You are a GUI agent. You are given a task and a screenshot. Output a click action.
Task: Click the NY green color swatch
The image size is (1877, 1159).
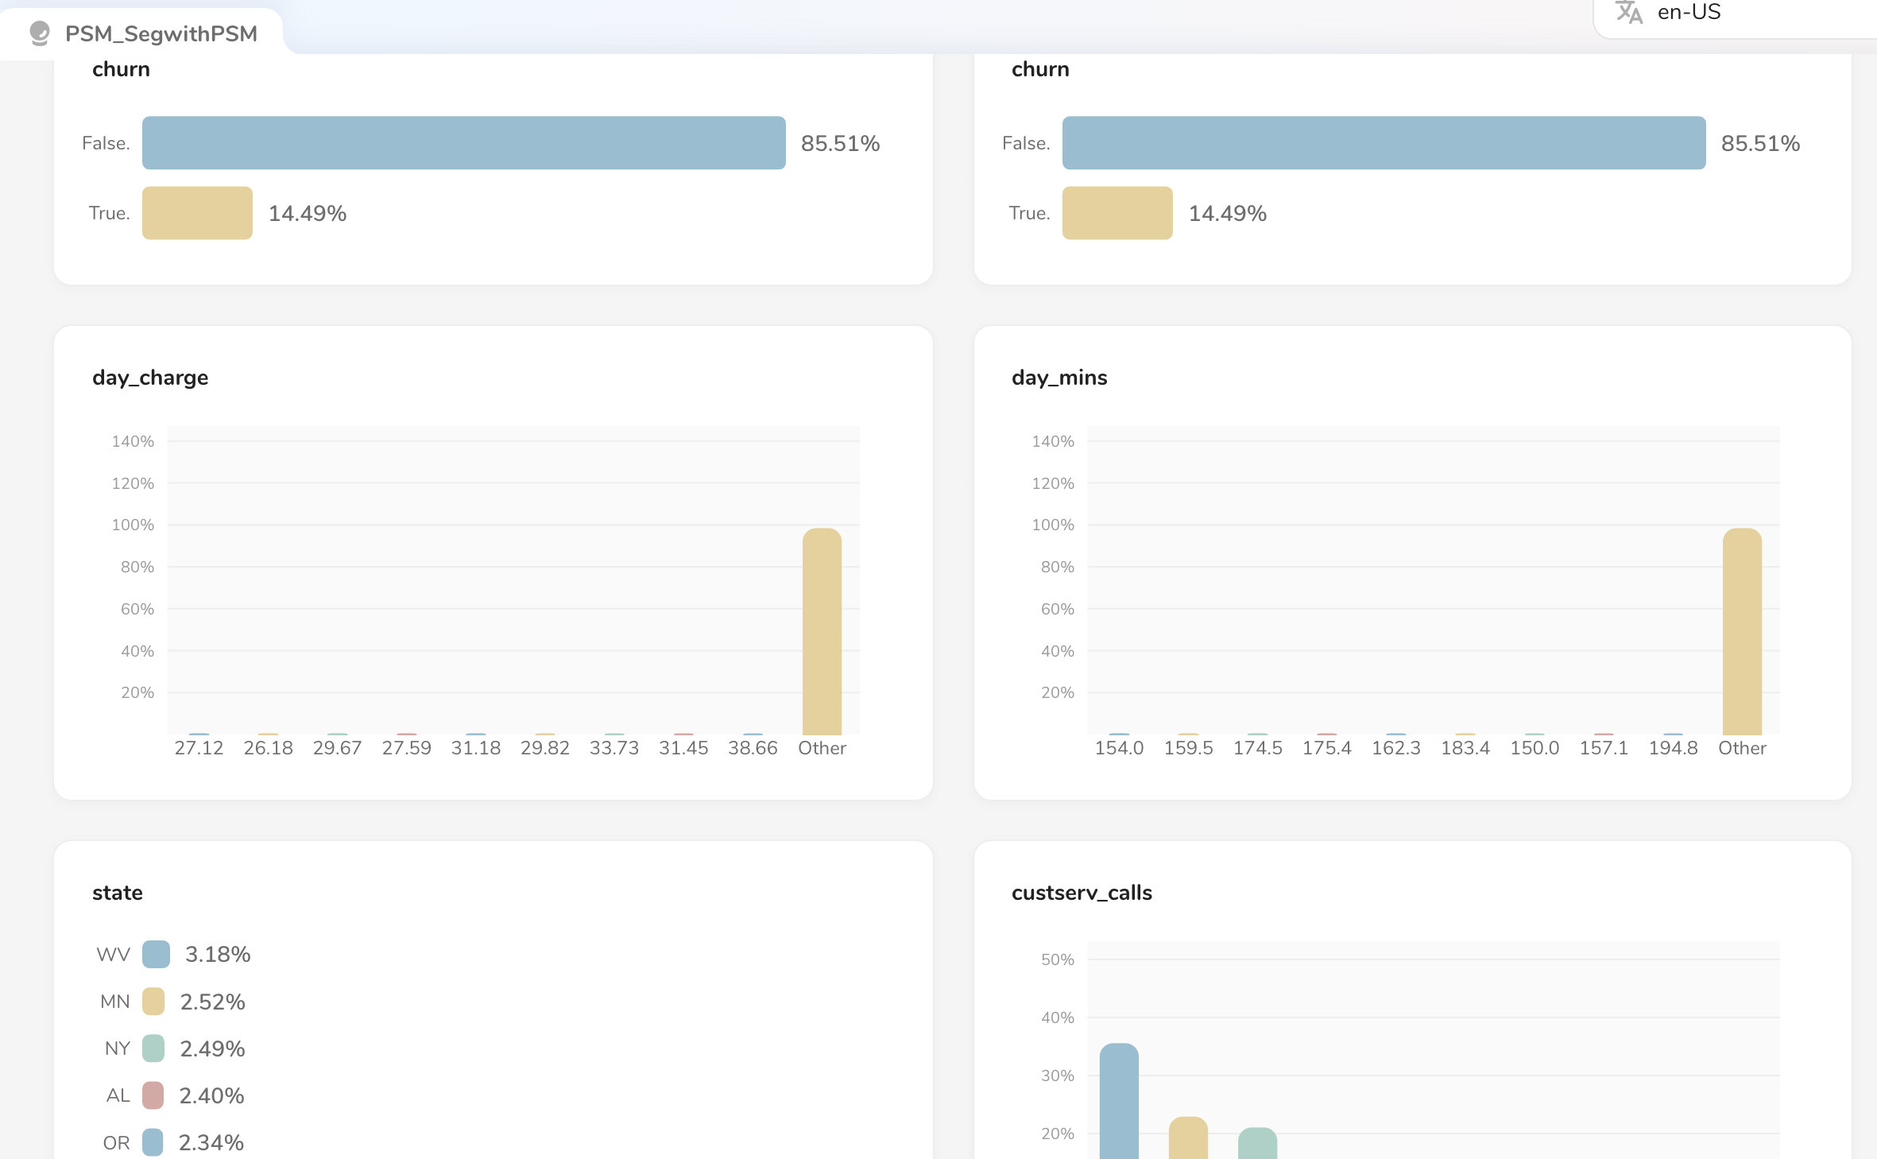click(153, 1049)
